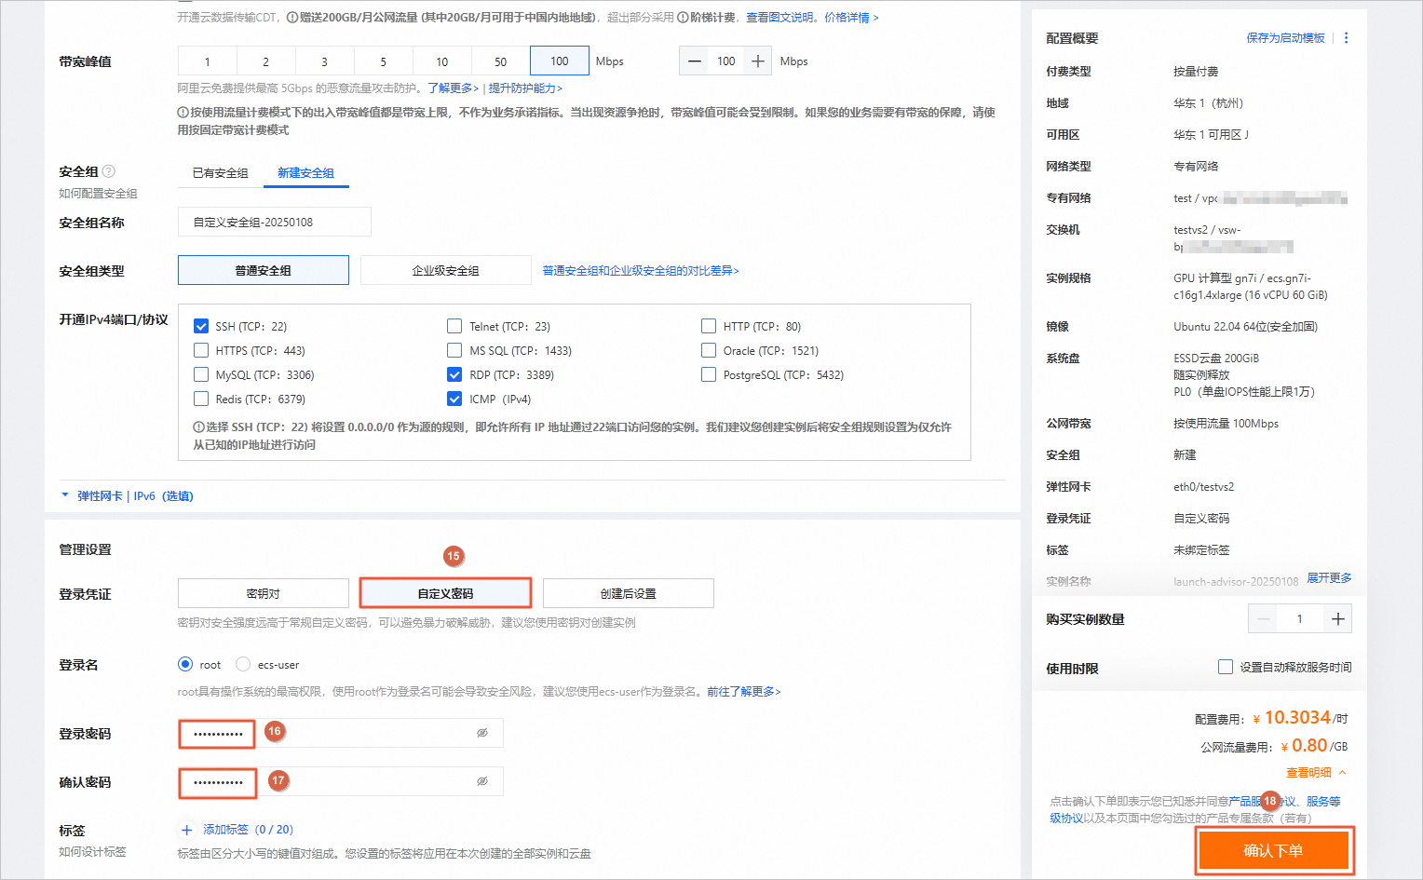
Task: Show password in 登录密码 field
Action: coord(482,733)
